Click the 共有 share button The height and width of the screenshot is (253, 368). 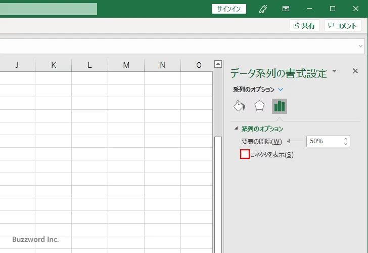[x=305, y=25]
